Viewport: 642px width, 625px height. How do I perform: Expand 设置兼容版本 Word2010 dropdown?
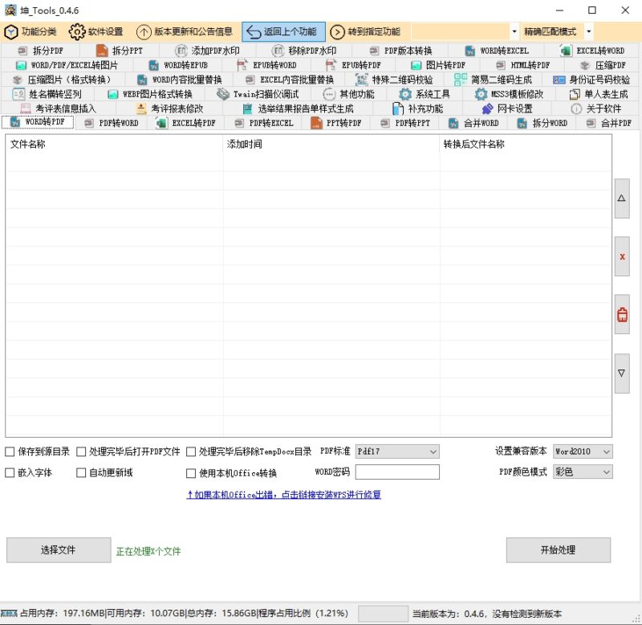pos(583,451)
